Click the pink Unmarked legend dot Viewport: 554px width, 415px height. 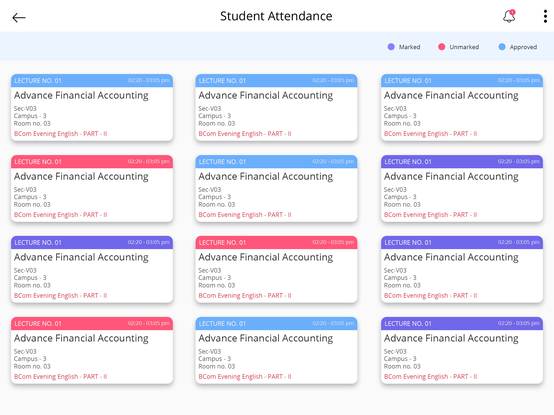coord(441,47)
